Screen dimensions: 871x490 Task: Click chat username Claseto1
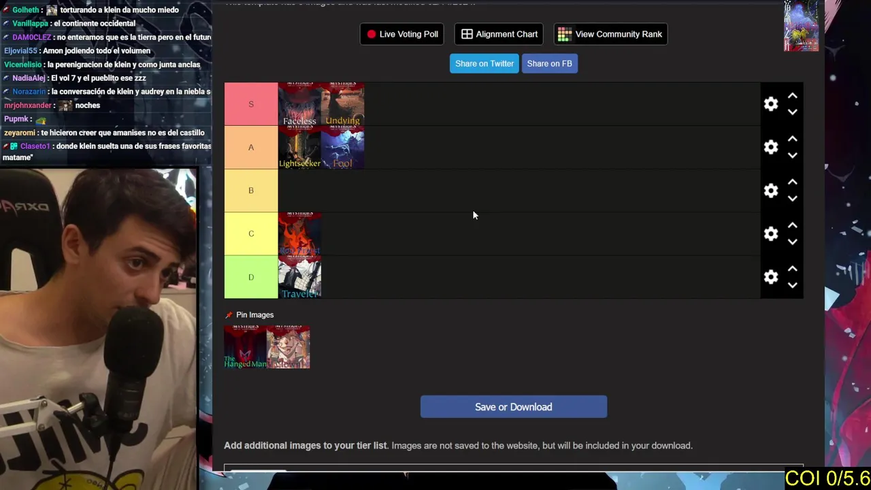click(35, 146)
